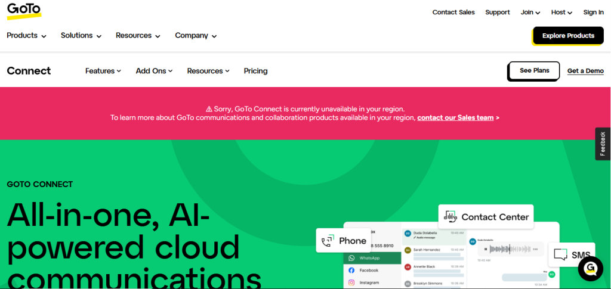Click the Support link in the top bar
This screenshot has width=611, height=289.
[497, 13]
